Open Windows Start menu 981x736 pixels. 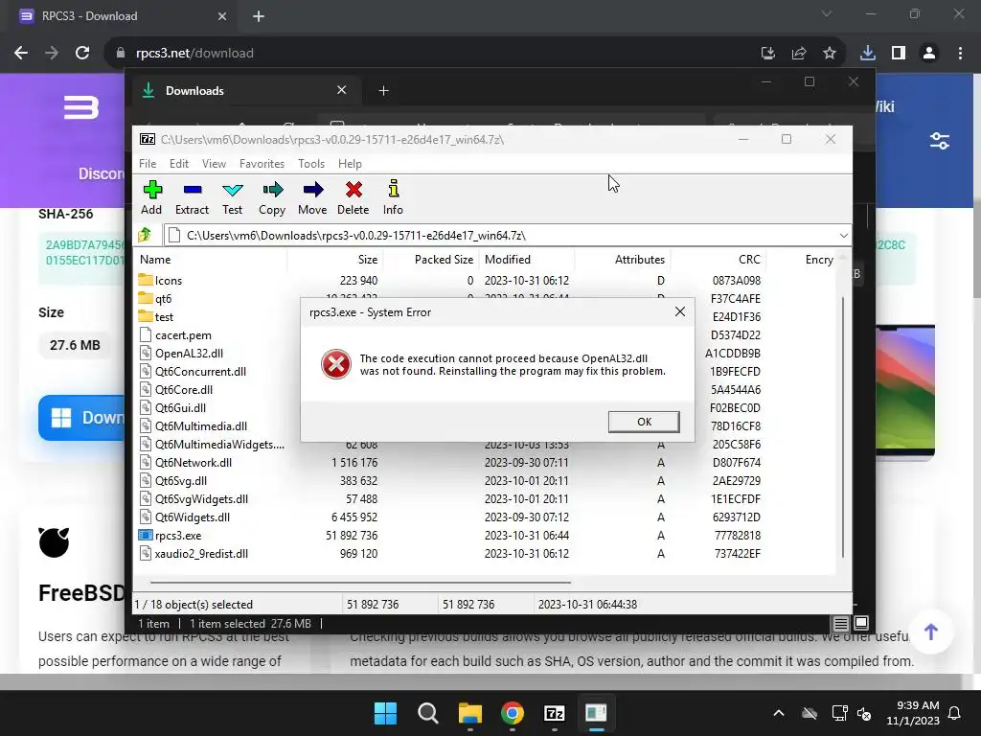pos(385,713)
